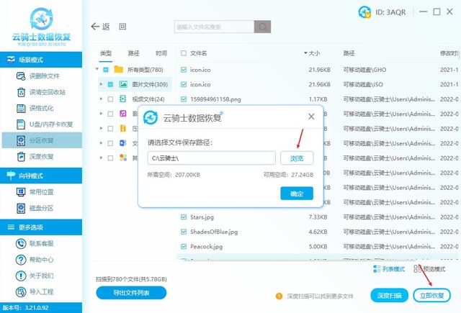Expand the audio files tree node
The width and height of the screenshot is (461, 313).
[x=101, y=114]
